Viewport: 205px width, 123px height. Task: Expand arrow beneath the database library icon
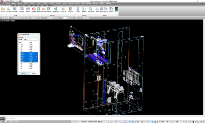111,13
